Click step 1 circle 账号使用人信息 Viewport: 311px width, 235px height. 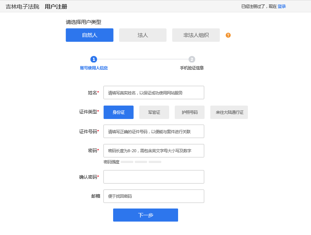(94, 59)
